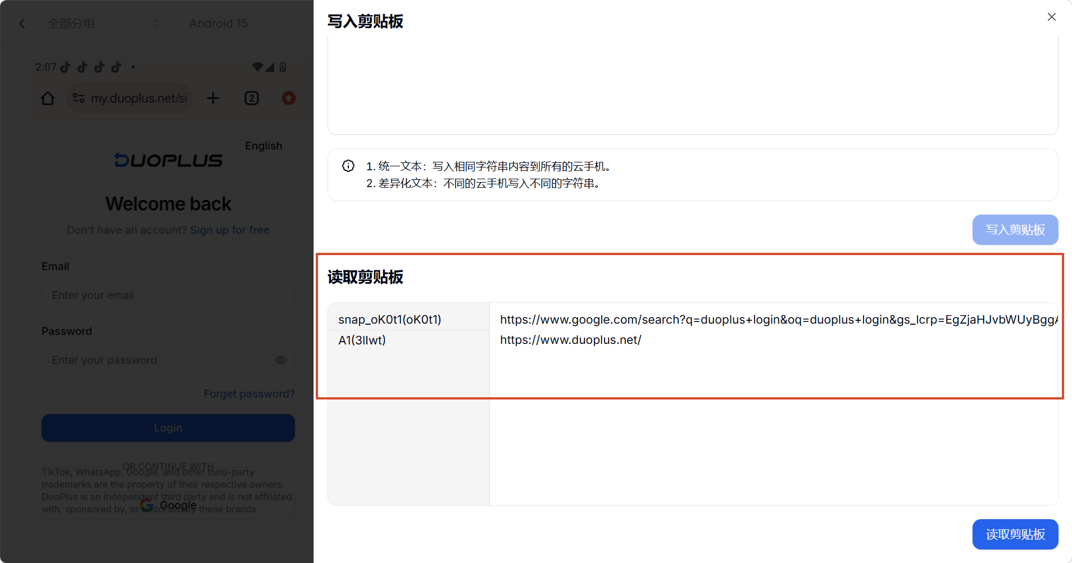This screenshot has width=1072, height=563.
Task: Open the 全部分组 group dropdown
Action: [x=103, y=24]
